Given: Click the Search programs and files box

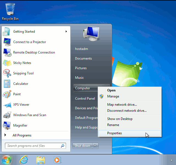Looking at the screenshot, I should tap(33, 146).
